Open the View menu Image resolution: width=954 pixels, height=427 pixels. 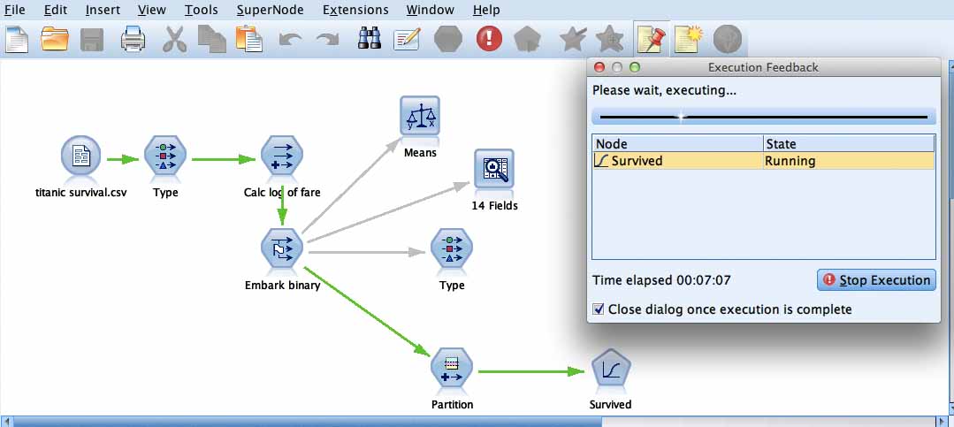tap(151, 10)
